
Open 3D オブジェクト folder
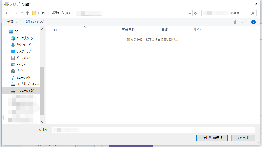[23, 38]
